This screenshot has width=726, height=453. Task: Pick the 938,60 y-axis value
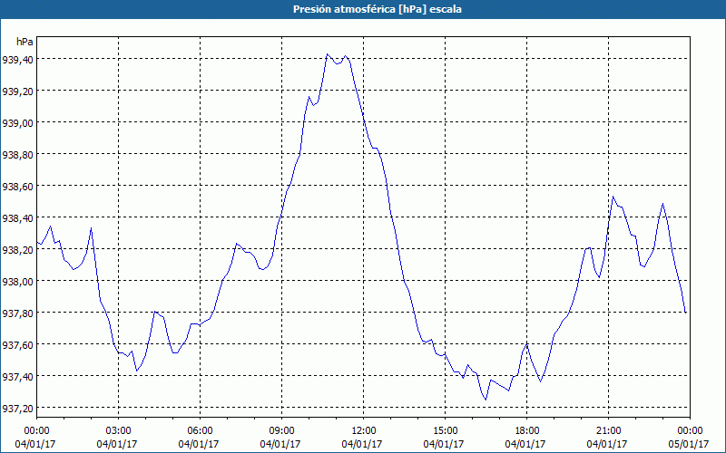coord(17,187)
